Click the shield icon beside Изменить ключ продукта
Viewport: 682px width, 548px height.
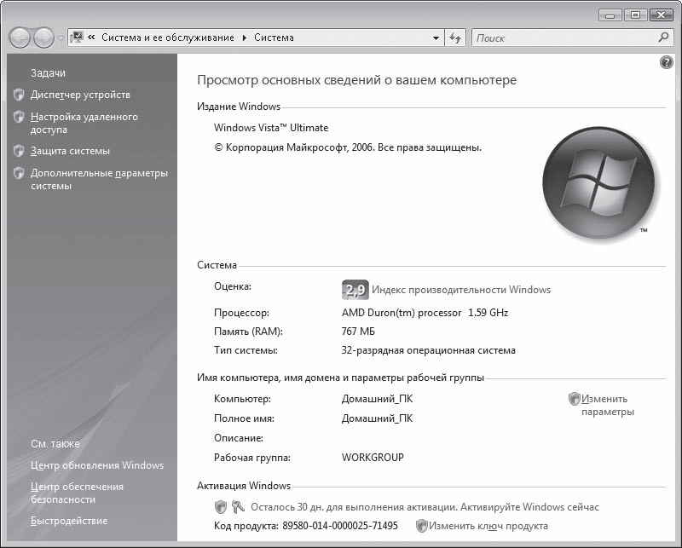pos(421,526)
